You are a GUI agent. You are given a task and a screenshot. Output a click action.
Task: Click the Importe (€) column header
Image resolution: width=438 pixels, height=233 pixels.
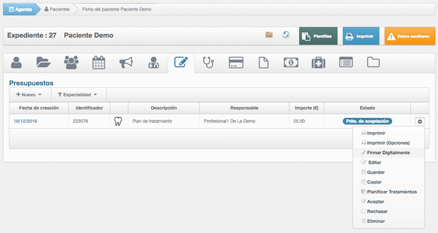[x=307, y=108]
